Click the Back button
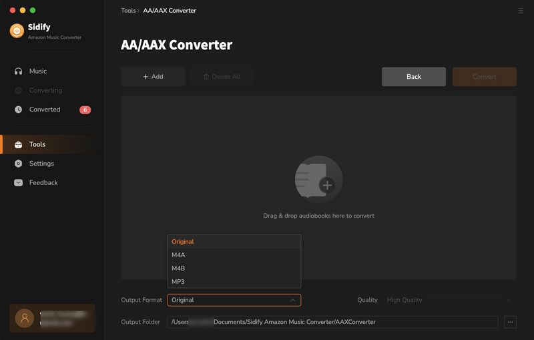This screenshot has width=534, height=340. (413, 77)
